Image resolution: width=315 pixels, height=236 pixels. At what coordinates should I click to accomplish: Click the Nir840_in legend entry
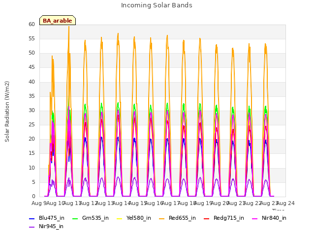coord(269,218)
